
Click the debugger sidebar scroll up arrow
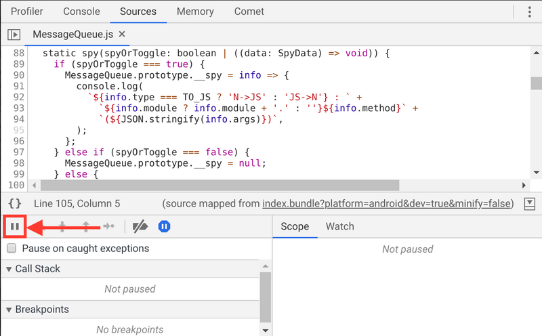[x=265, y=266]
